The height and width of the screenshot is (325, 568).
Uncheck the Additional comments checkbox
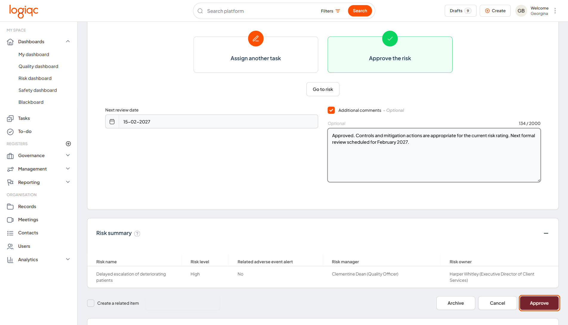point(331,110)
